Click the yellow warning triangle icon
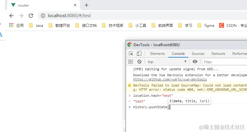 click(130, 85)
